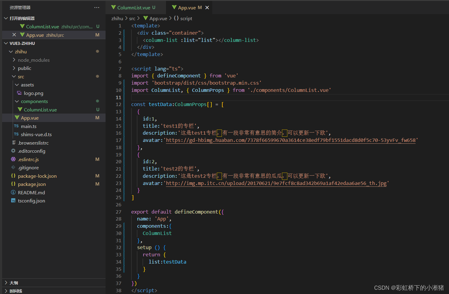The height and width of the screenshot is (294, 449).
Task: Click Vue icon on ColumnList.vue tab
Action: (113, 7)
